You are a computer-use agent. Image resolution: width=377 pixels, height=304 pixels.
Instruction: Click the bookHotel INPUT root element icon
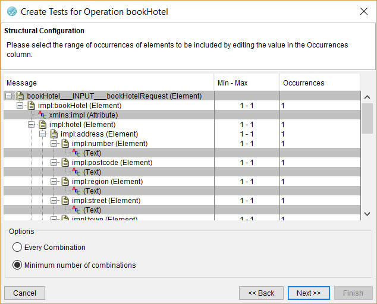tap(20, 96)
